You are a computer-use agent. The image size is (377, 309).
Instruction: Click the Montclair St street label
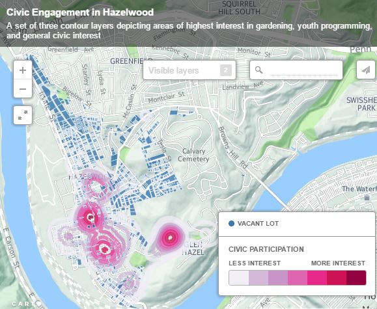166,97
